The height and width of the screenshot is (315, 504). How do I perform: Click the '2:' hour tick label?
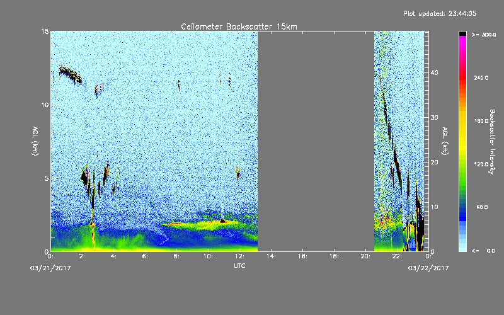(83, 256)
